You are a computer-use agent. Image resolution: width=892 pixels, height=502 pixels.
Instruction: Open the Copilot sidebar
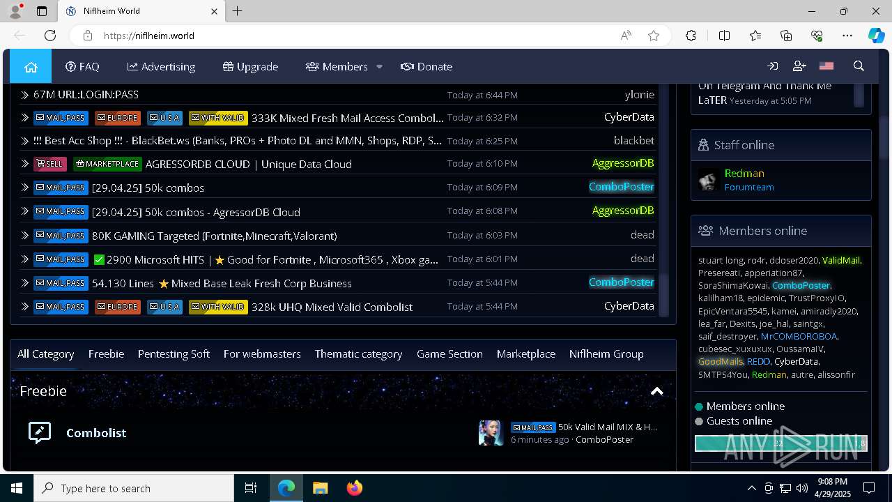(x=876, y=36)
